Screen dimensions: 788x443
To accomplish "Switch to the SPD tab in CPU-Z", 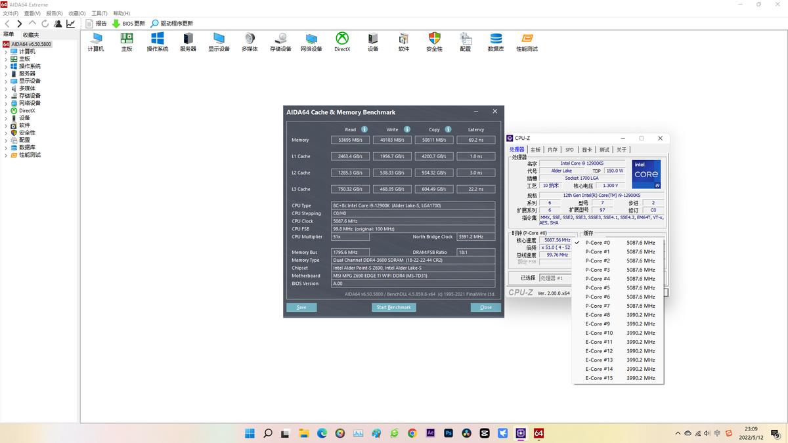I will pyautogui.click(x=569, y=149).
